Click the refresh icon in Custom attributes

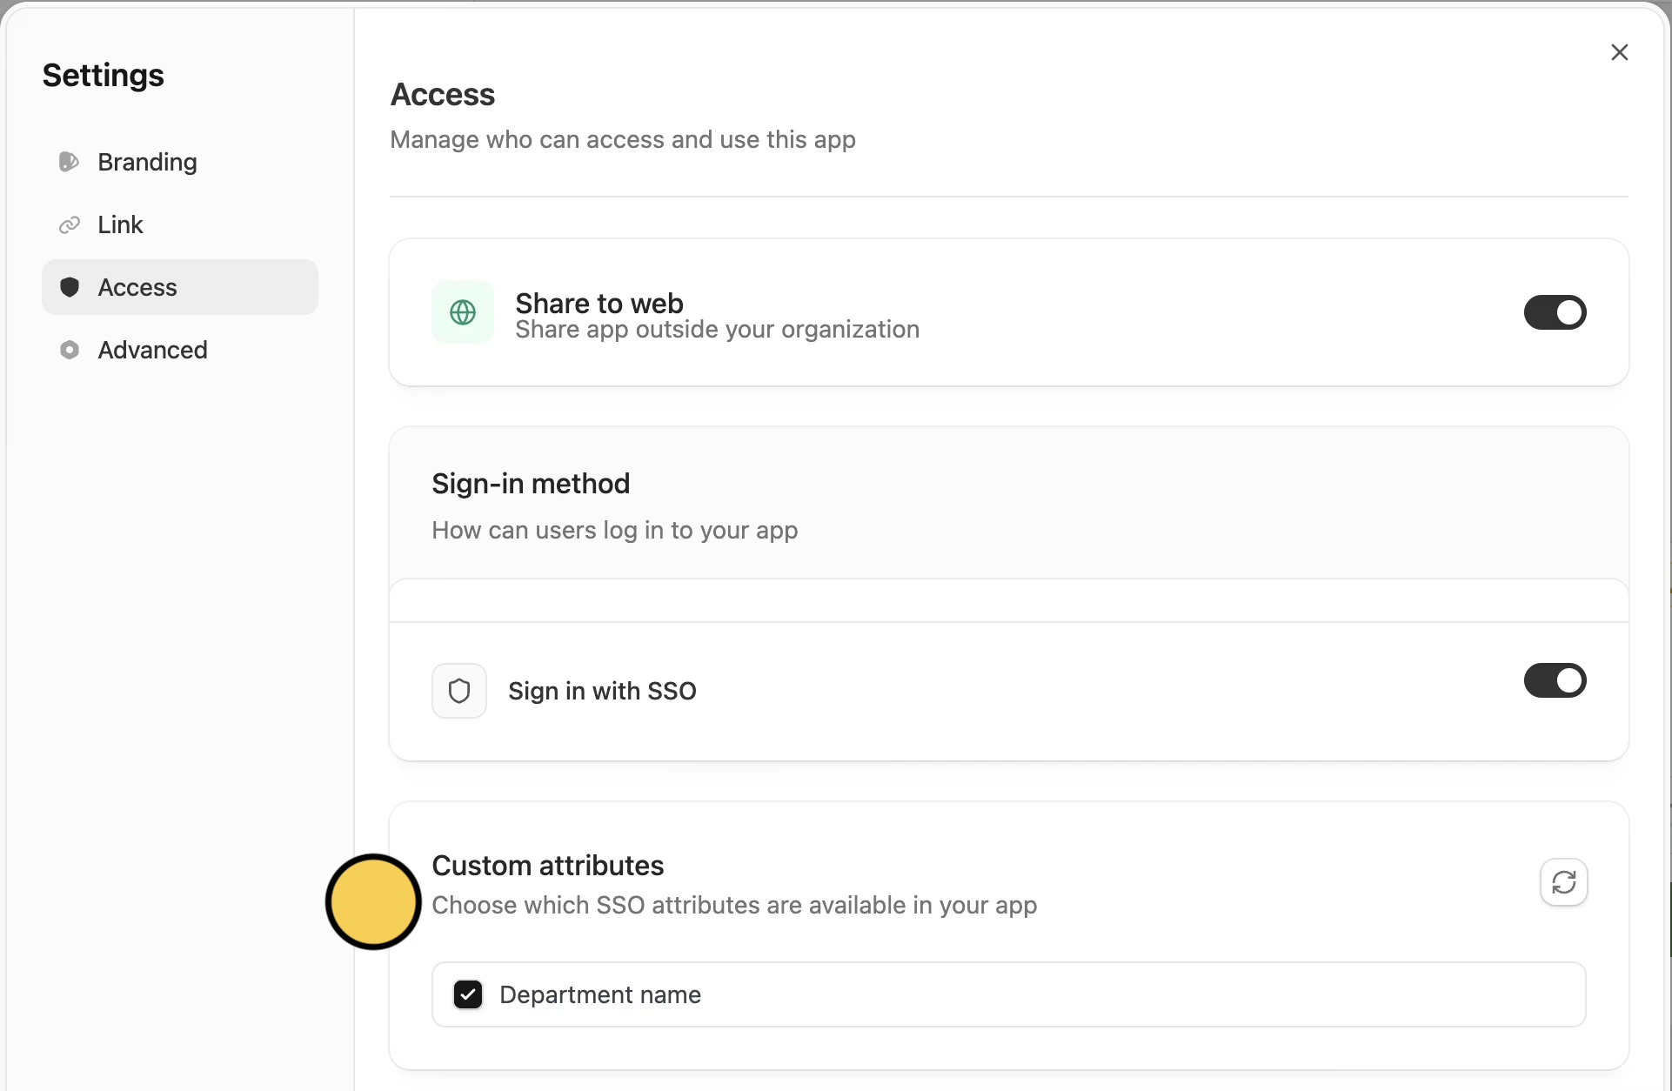pyautogui.click(x=1562, y=882)
